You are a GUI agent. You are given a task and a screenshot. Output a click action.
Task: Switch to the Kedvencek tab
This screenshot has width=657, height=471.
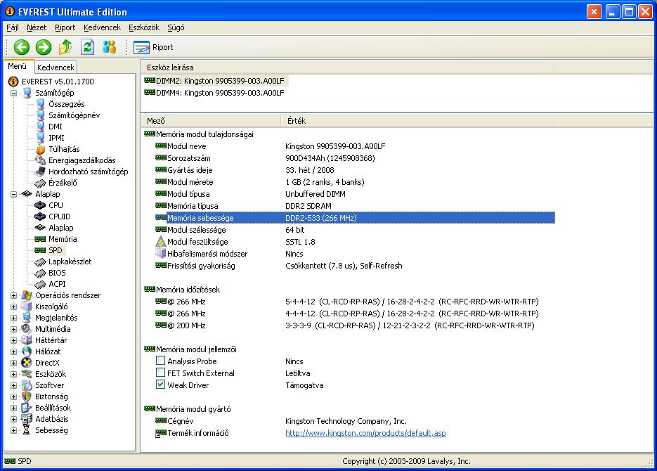[x=56, y=67]
